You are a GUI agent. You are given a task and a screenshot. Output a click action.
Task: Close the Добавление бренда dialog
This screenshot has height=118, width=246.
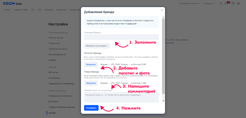click(162, 10)
